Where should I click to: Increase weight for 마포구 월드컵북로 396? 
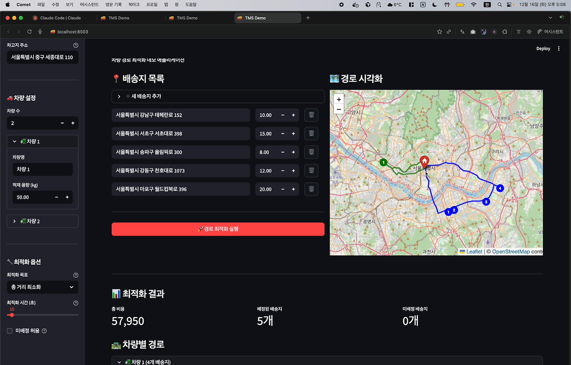pyautogui.click(x=294, y=189)
